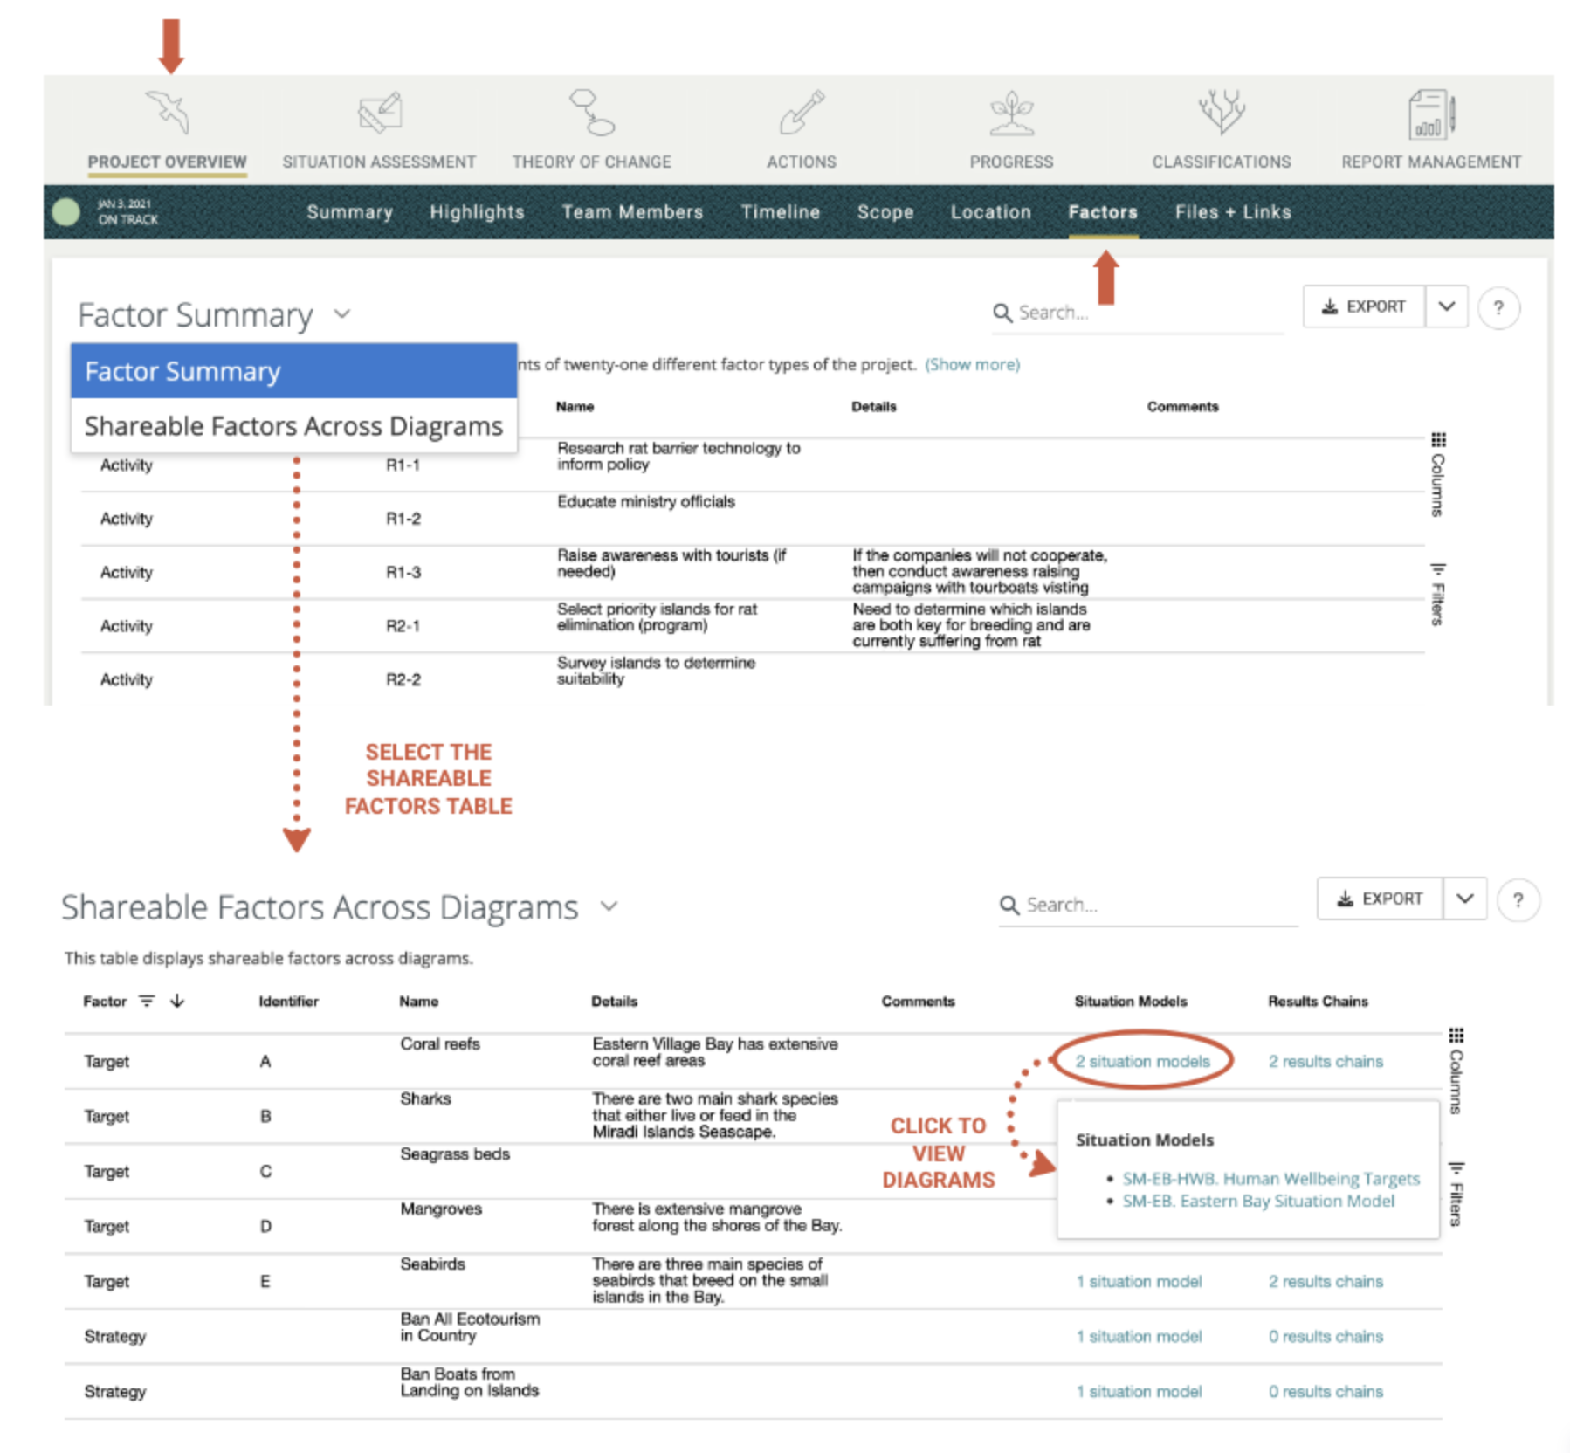Open the Classifications branch icon
This screenshot has width=1570, height=1453.
pos(1221,113)
